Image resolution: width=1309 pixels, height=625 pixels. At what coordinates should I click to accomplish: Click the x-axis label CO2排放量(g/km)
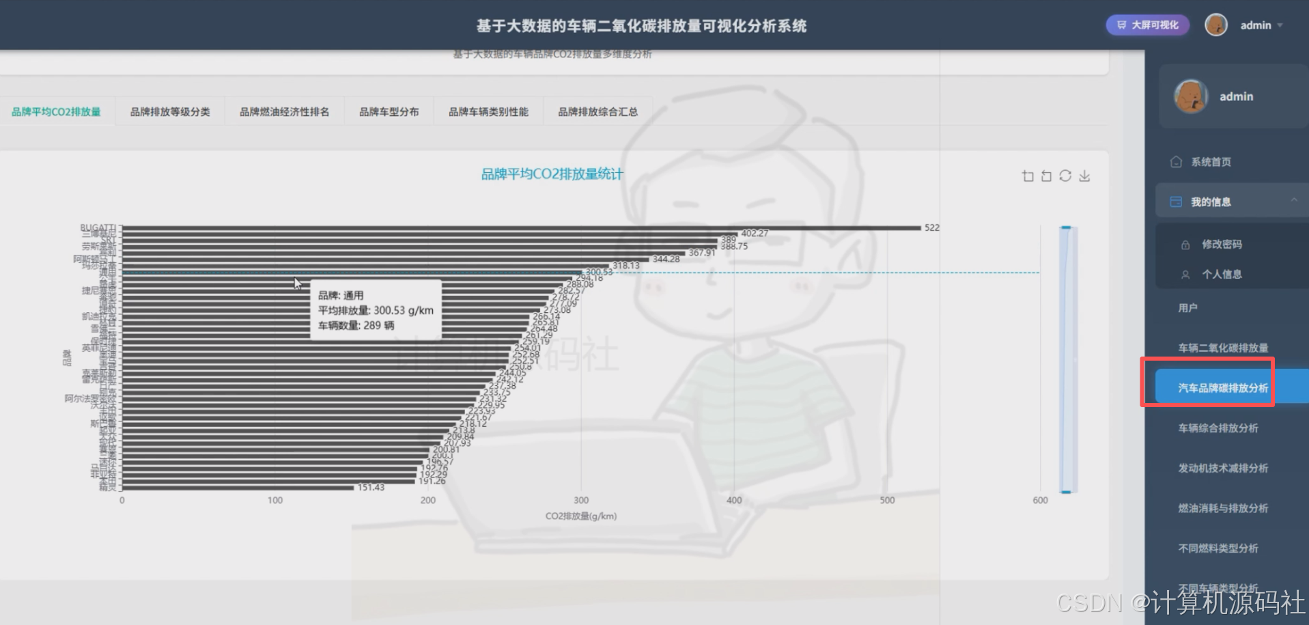[x=581, y=516]
